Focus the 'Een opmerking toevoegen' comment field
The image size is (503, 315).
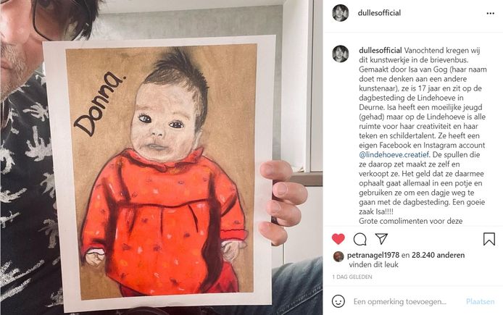[400, 301]
